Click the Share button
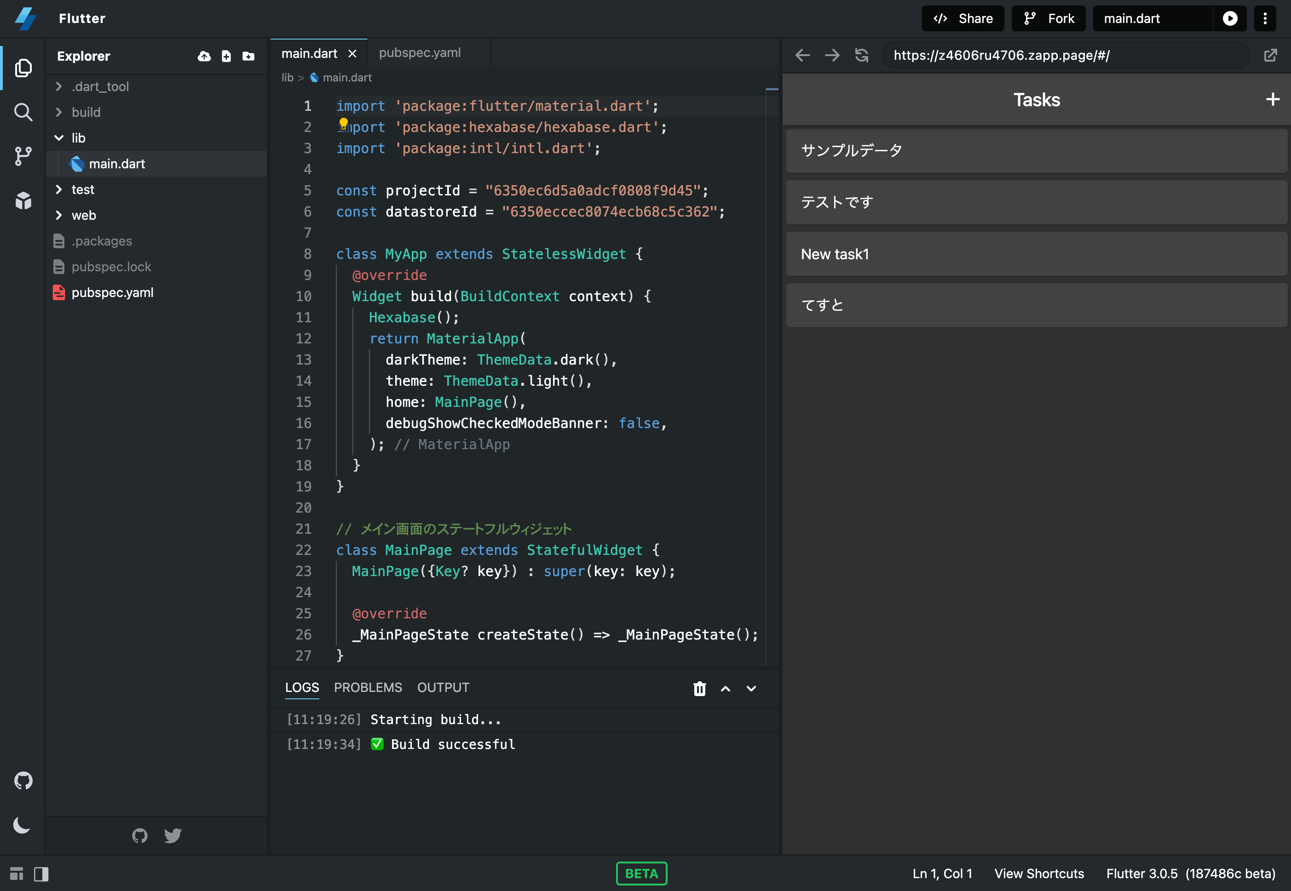The image size is (1291, 891). coord(962,18)
